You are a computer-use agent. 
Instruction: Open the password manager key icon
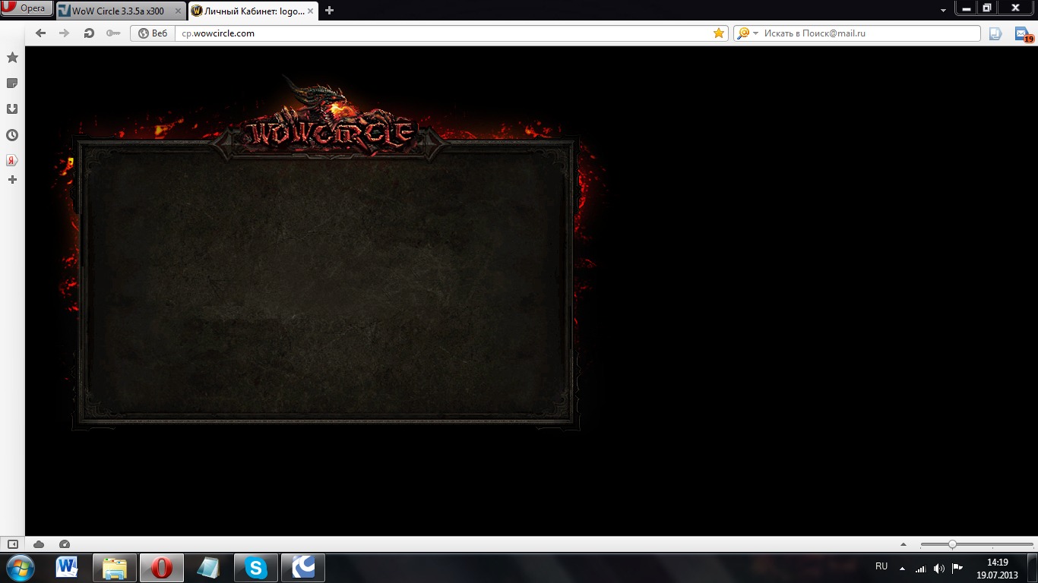pyautogui.click(x=113, y=33)
